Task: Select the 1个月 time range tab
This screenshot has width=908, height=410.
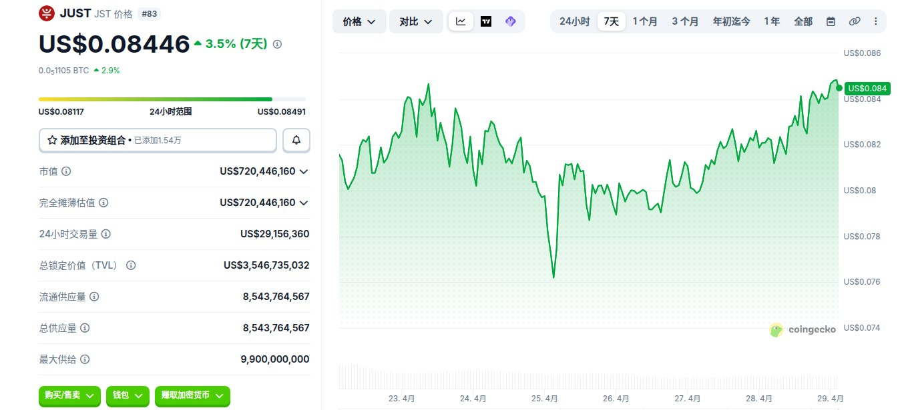Action: (645, 21)
